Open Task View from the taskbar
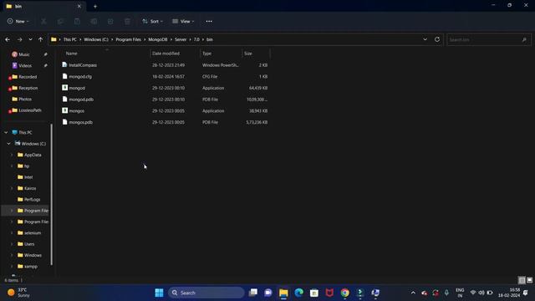This screenshot has height=301, width=535. pos(253,293)
